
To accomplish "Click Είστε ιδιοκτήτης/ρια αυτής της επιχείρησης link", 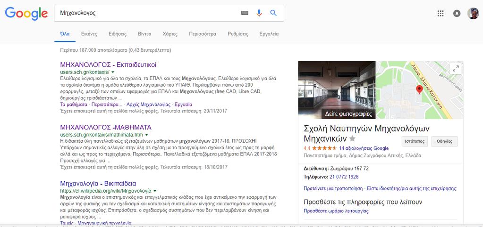I will pos(412,188).
